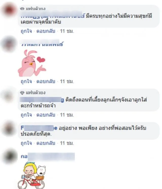The width and height of the screenshot is (162, 189).
Task: Like the comment about อยู่อย่างพอเพียง
Action: click(26, 143)
